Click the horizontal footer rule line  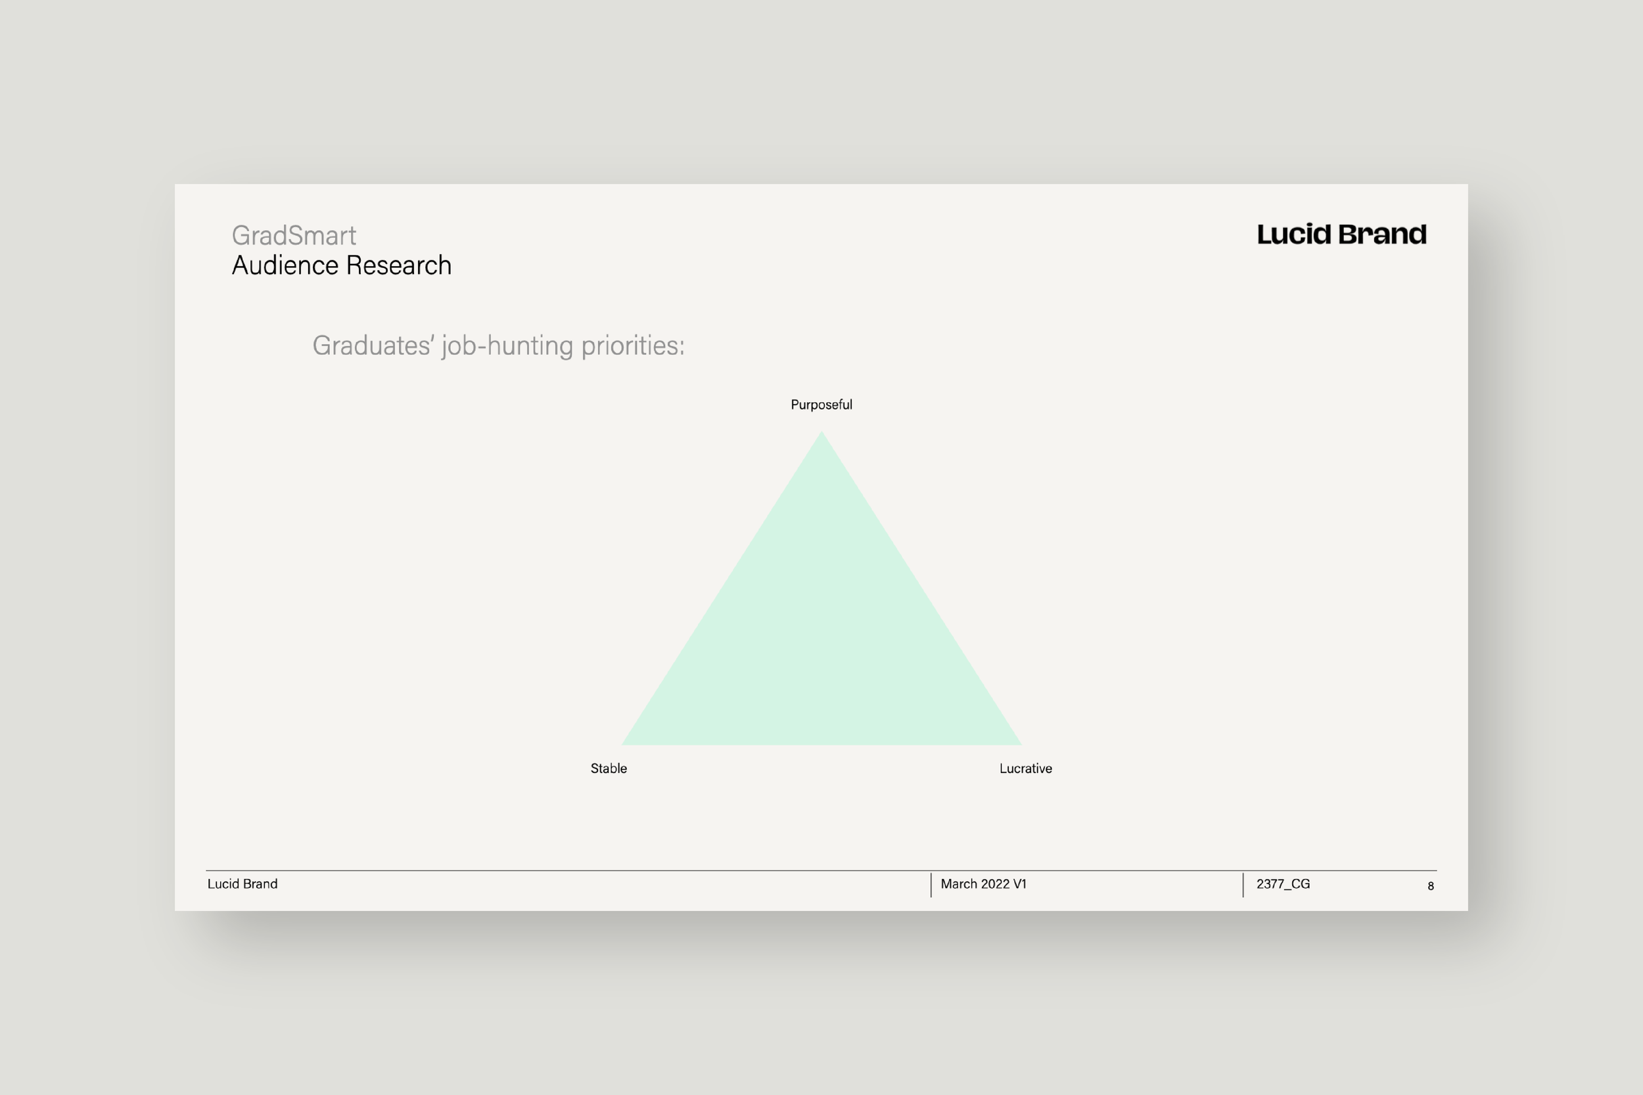click(x=559, y=870)
